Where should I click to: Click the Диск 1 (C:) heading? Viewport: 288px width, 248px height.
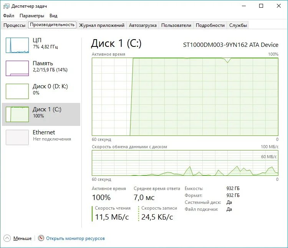[x=116, y=43]
